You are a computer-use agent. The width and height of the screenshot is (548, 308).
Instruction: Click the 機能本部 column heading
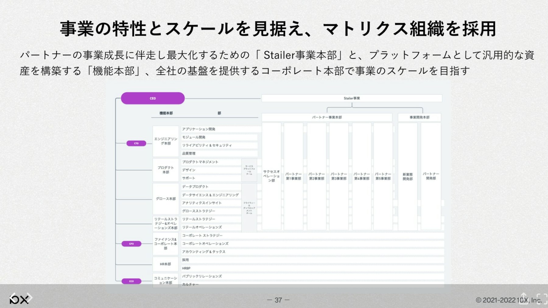(166, 113)
